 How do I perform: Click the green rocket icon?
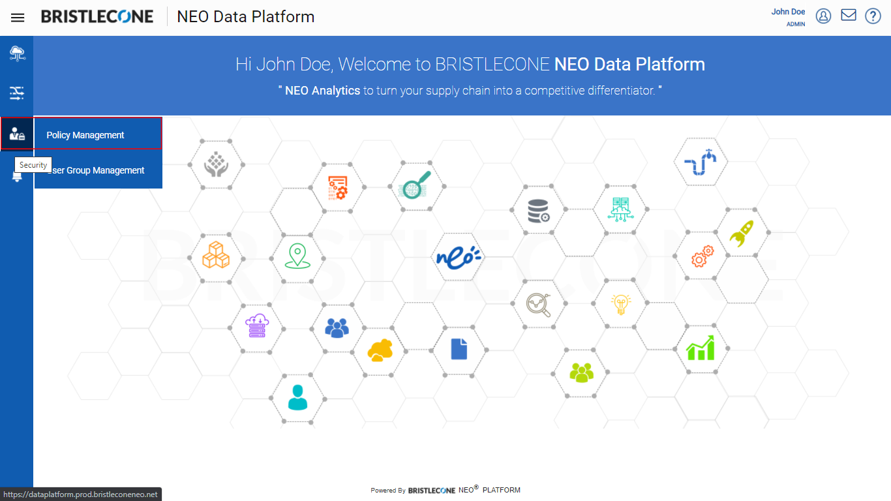(742, 233)
